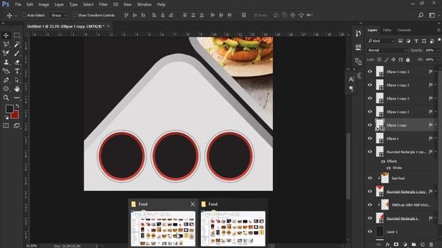Filter layers by type layers icon
This screenshot has width=442, height=248.
[x=416, y=41]
